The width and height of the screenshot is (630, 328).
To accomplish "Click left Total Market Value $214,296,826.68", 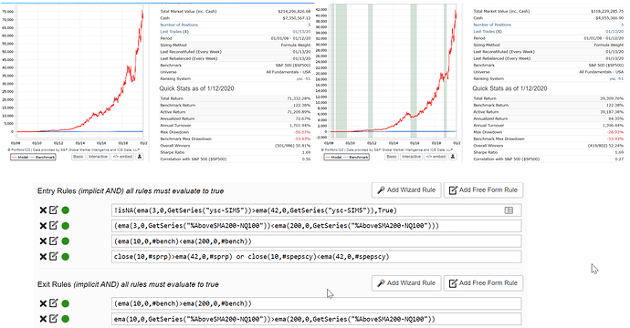I will [x=294, y=12].
